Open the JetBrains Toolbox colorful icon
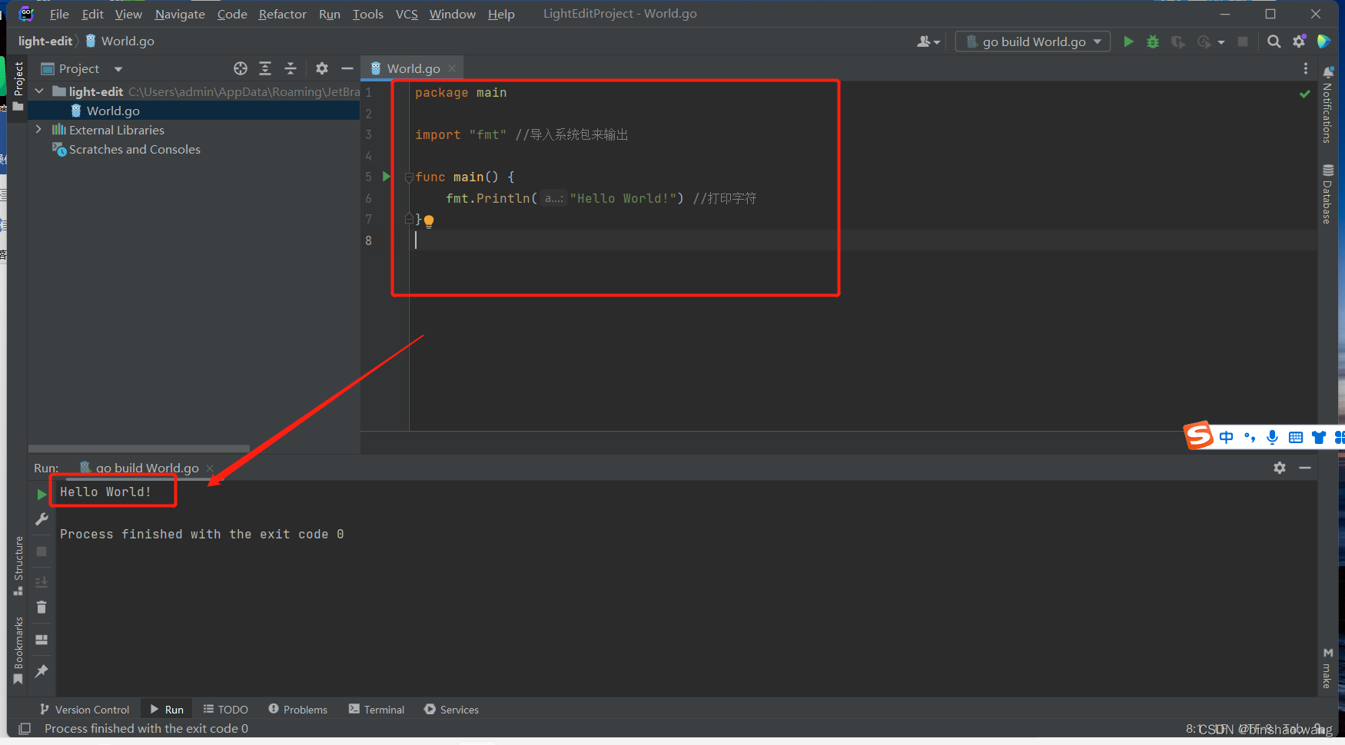The width and height of the screenshot is (1345, 745). tap(1323, 41)
